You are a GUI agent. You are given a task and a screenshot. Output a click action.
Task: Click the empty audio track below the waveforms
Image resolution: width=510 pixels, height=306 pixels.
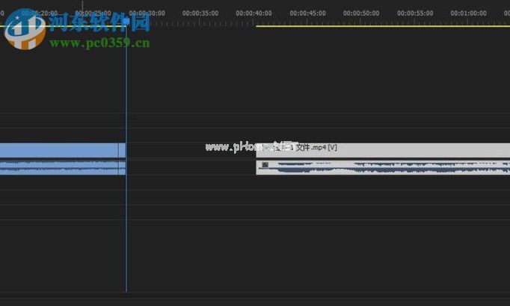254,196
